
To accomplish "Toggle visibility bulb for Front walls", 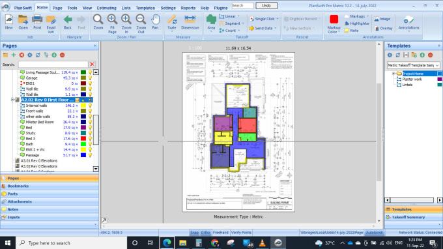I will (90, 111).
